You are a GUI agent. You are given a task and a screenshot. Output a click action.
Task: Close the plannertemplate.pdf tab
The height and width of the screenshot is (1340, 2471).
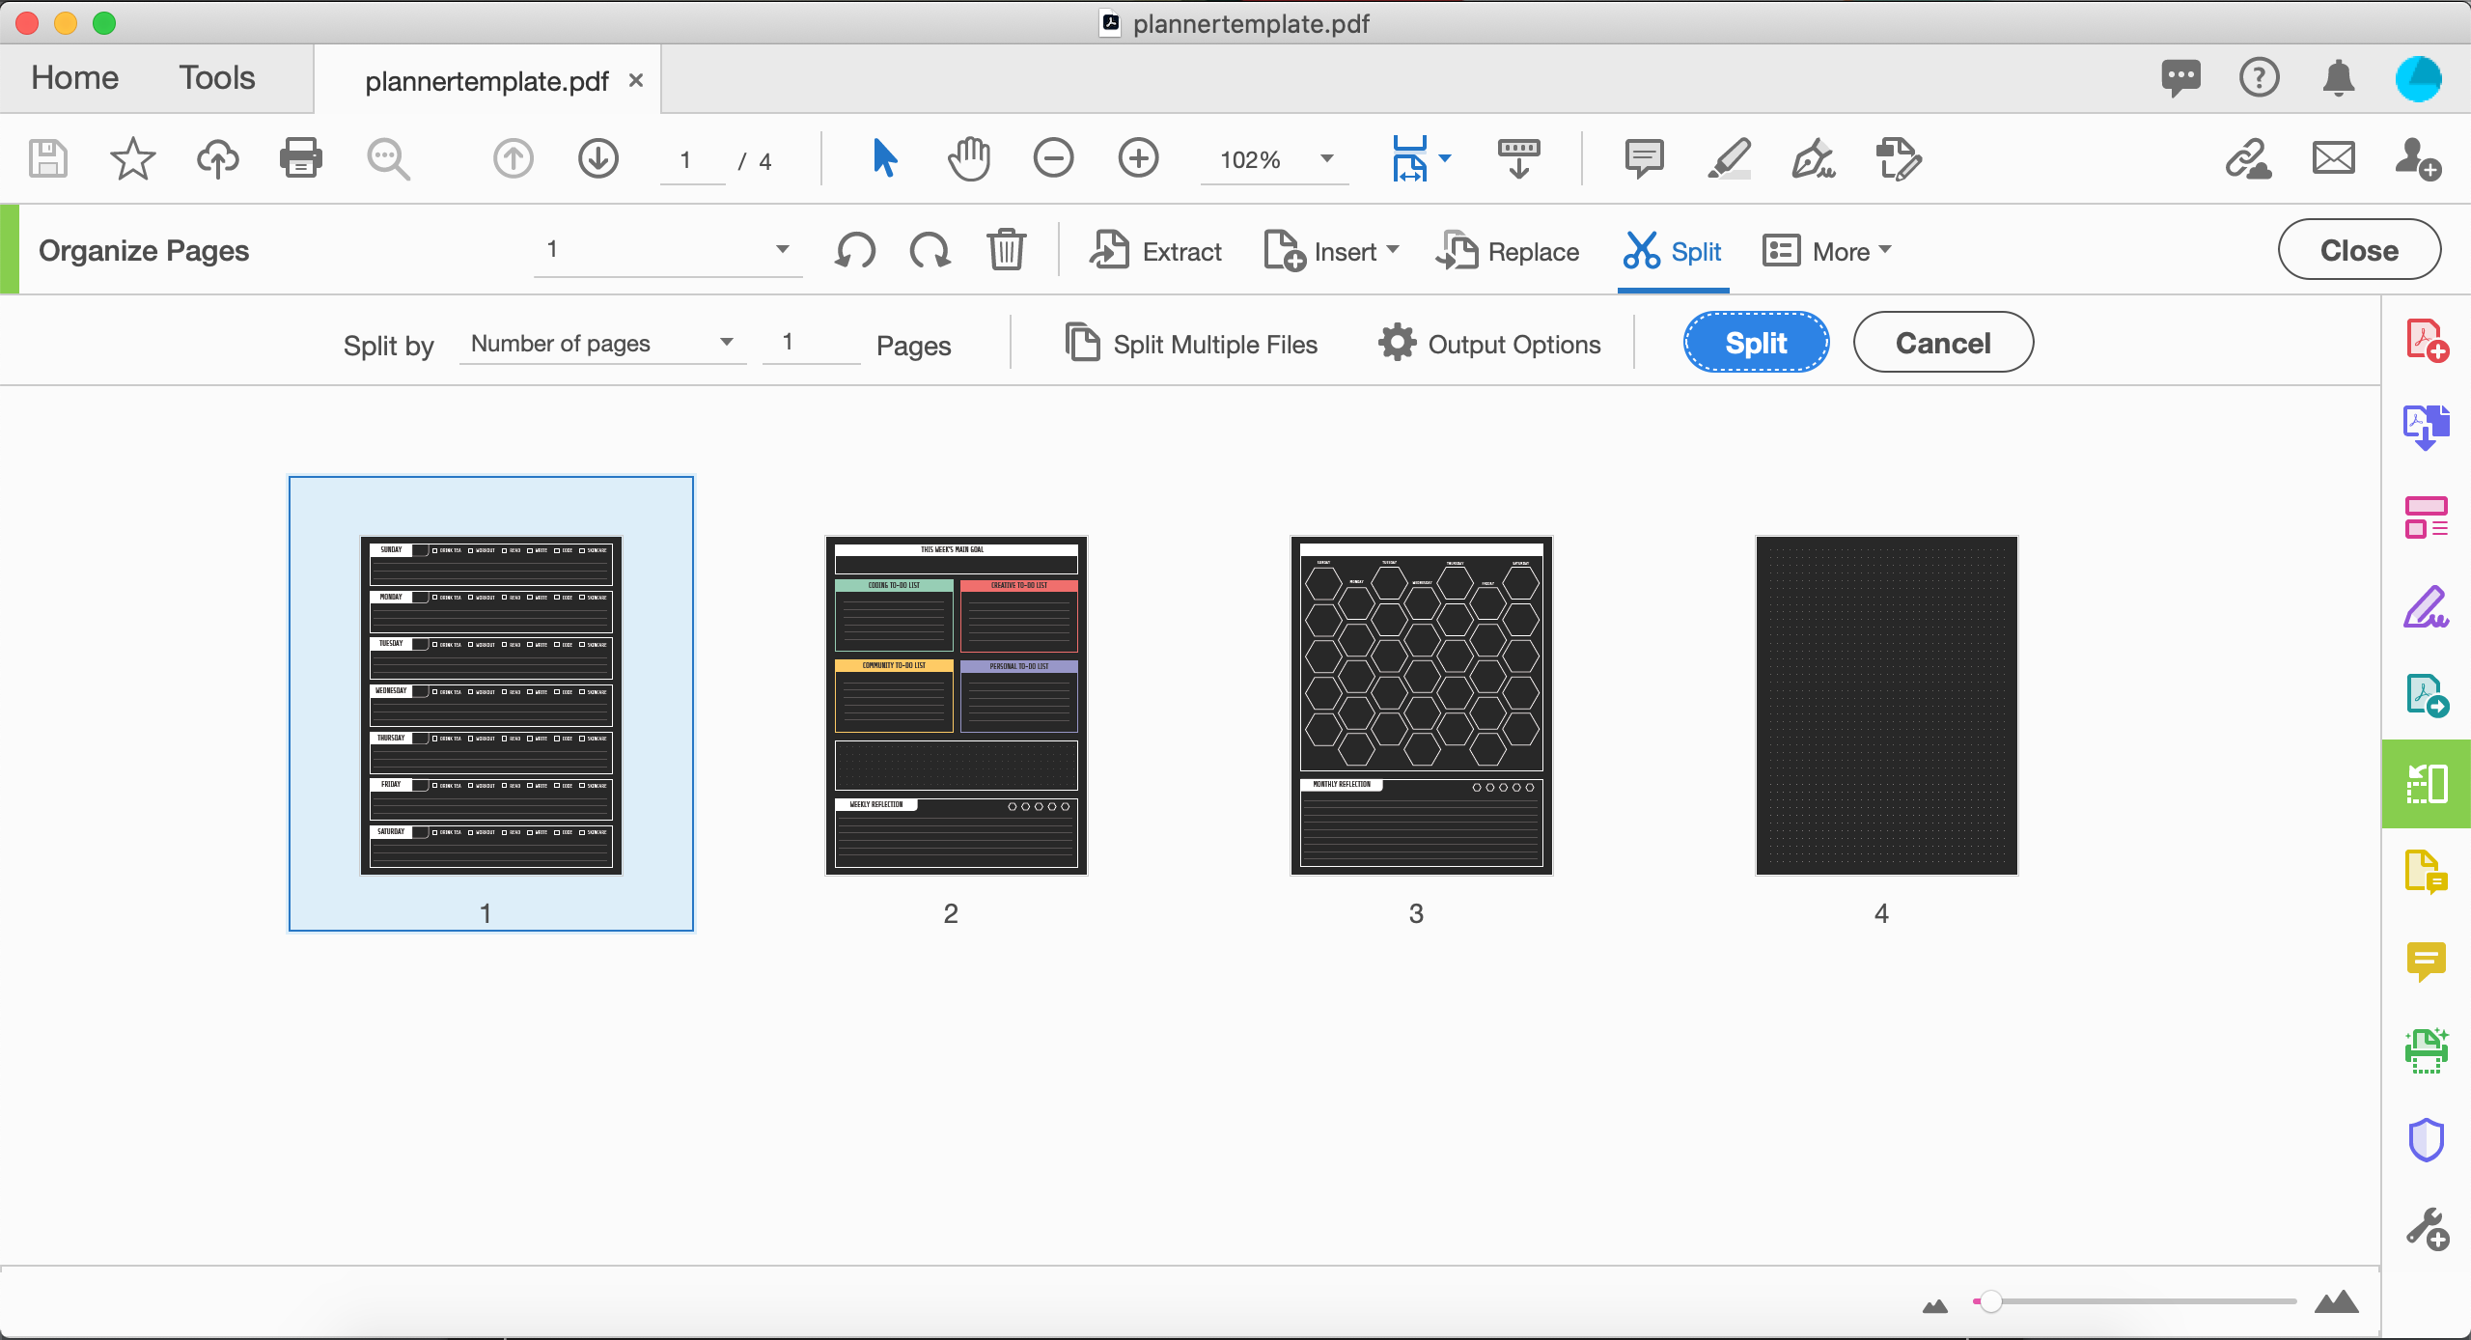coord(636,80)
